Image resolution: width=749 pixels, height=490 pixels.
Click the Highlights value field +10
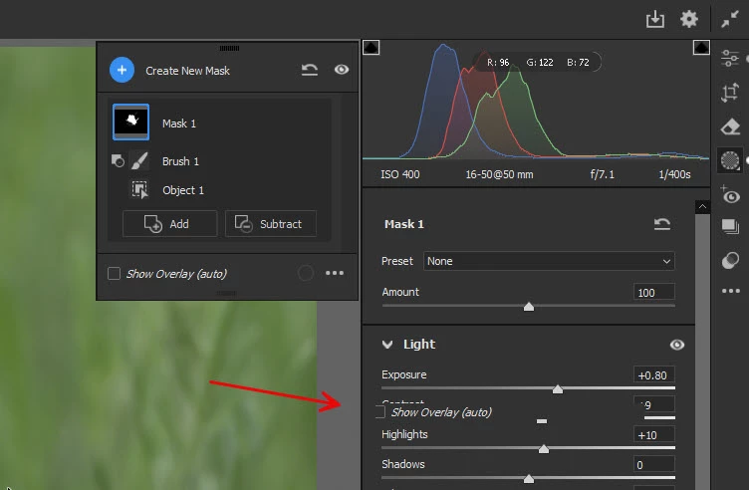pyautogui.click(x=654, y=434)
